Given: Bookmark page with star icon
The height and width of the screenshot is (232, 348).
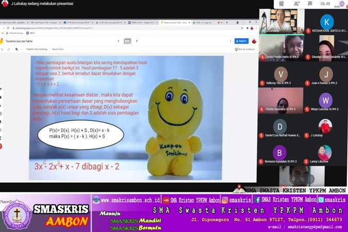Looking at the screenshot, I should (x=242, y=28).
